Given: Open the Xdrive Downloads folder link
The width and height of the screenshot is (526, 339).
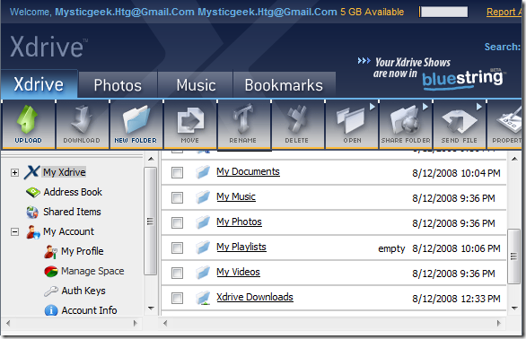Looking at the screenshot, I should click(255, 298).
